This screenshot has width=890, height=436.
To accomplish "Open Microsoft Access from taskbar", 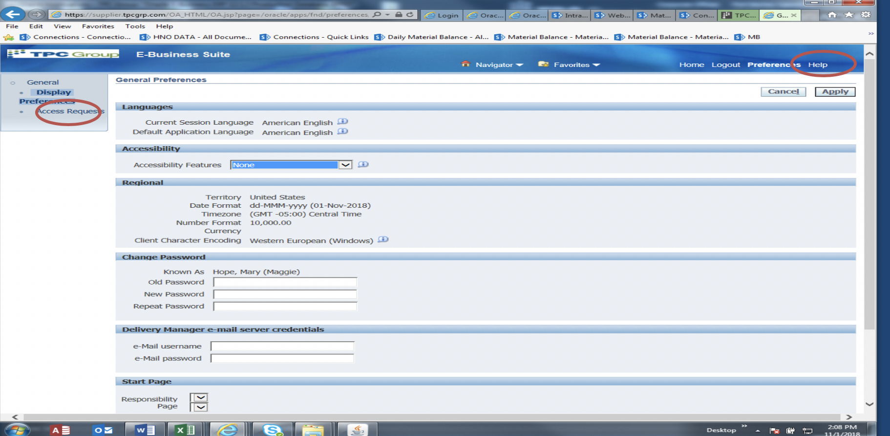I will click(x=61, y=430).
